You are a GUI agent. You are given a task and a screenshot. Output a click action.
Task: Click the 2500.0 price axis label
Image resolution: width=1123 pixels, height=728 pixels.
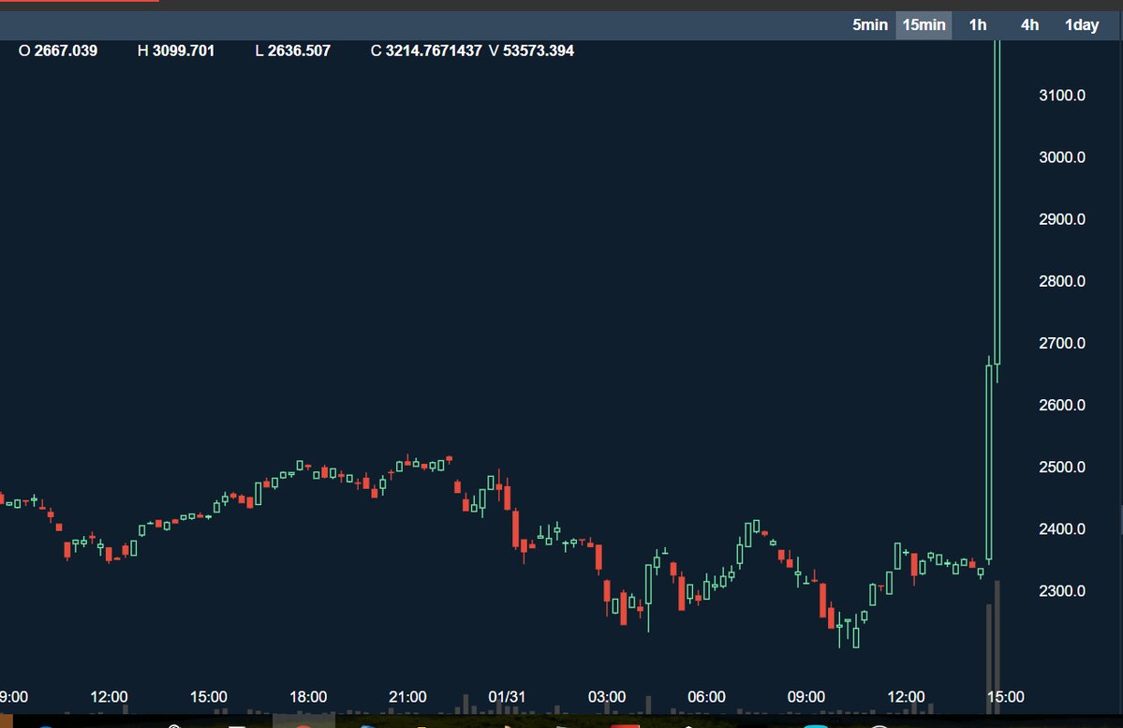tap(1062, 468)
